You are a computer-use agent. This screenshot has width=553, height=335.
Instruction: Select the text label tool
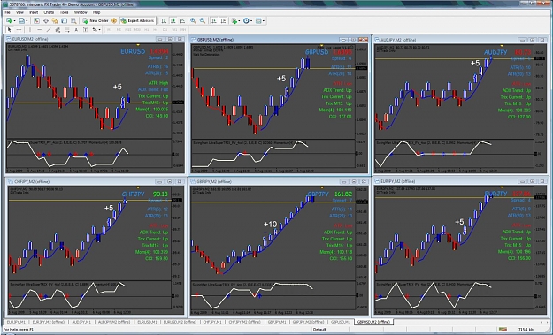pyautogui.click(x=85, y=30)
